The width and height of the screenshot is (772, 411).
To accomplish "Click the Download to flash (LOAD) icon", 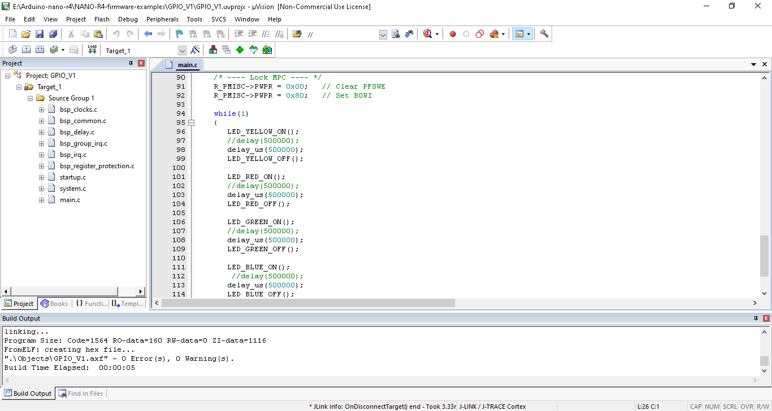I will (92, 50).
